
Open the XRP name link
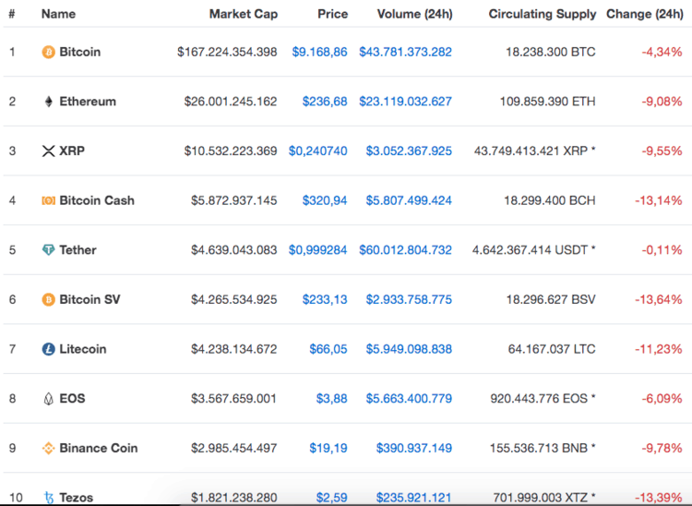point(72,151)
